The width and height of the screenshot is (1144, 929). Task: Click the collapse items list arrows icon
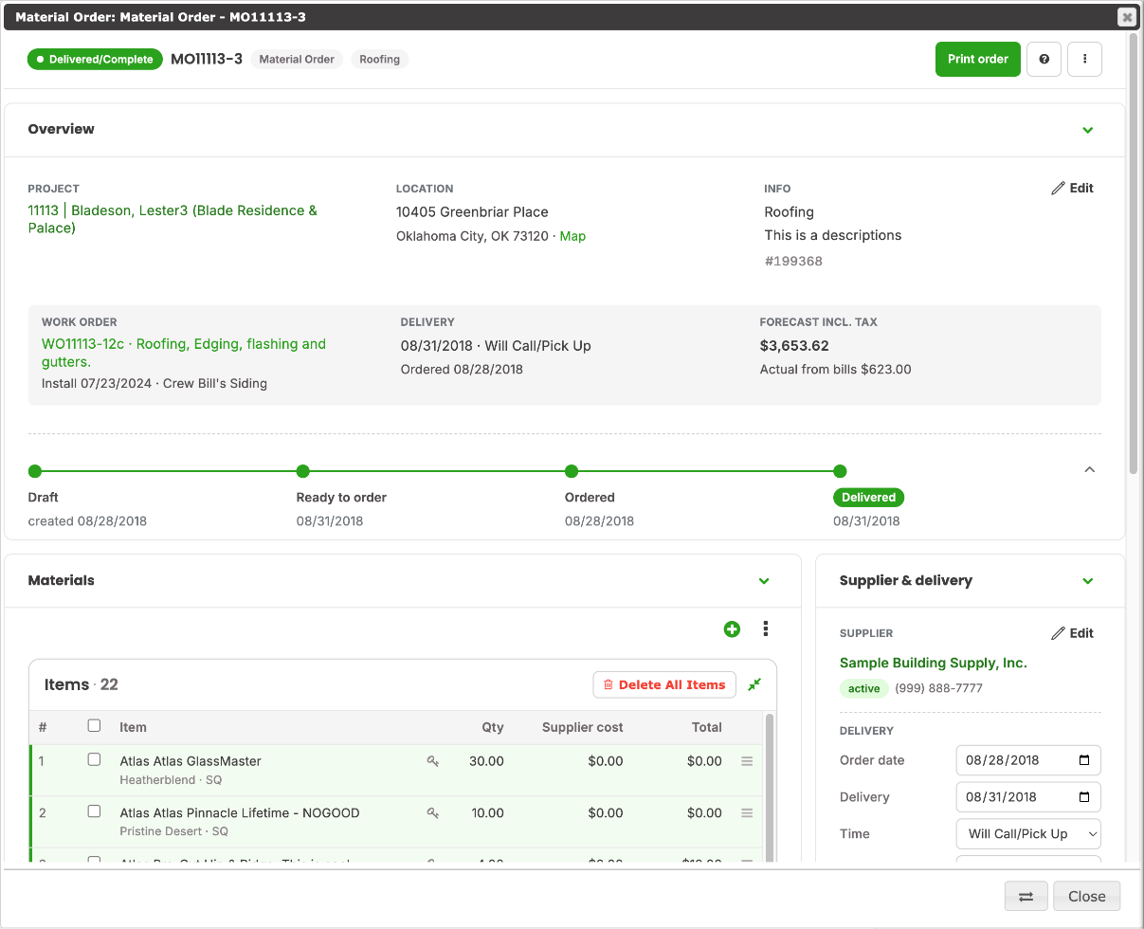click(754, 684)
